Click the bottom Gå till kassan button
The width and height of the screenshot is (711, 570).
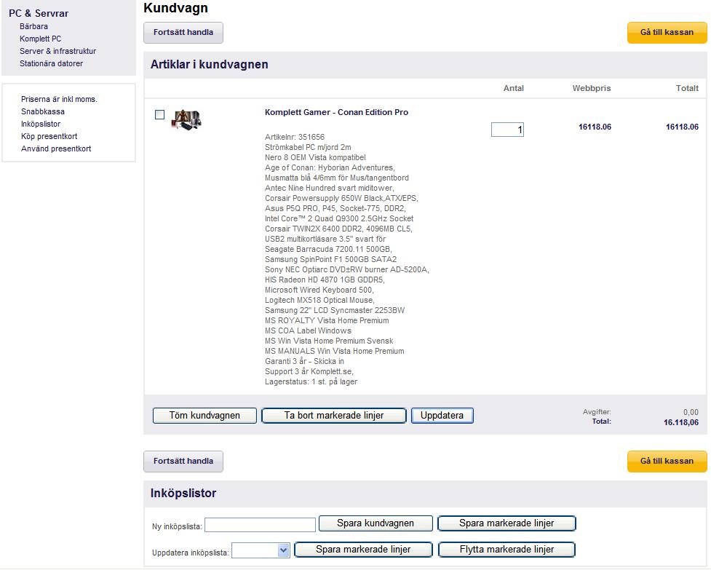tap(667, 462)
